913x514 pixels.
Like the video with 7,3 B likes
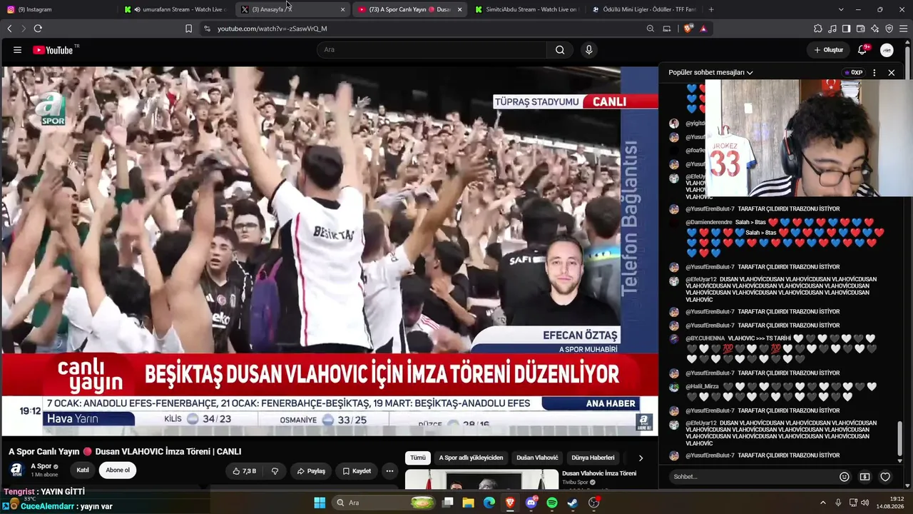[x=243, y=471]
